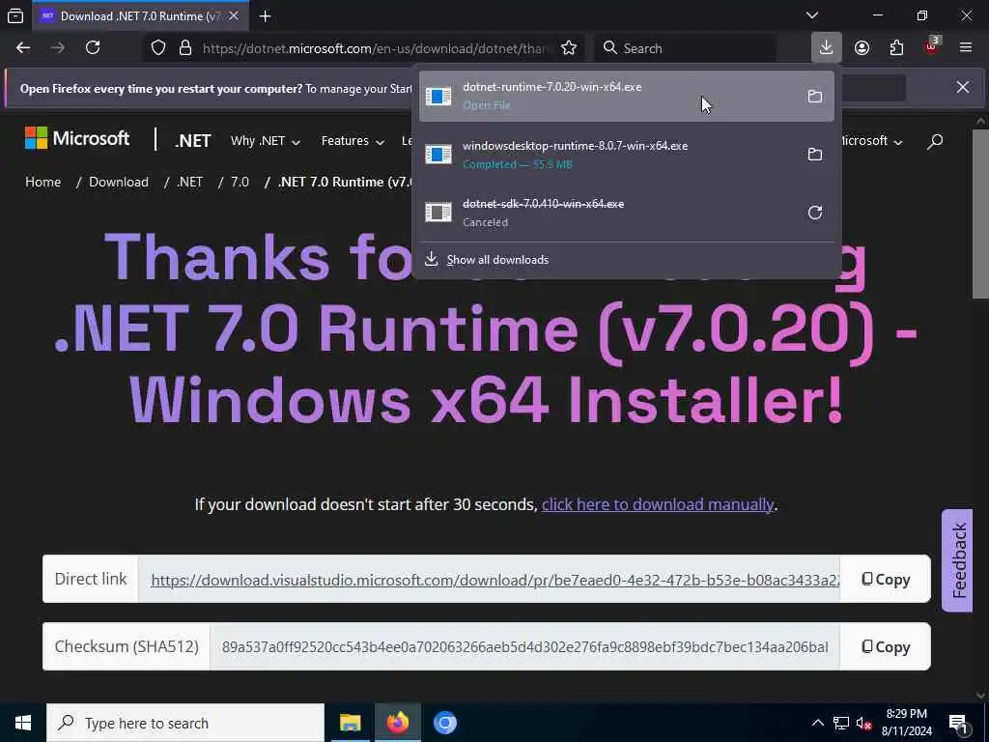Focus the Firefox Search box

pos(685,48)
